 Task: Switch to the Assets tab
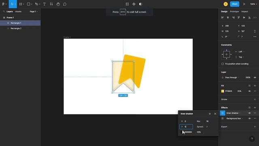(18, 12)
